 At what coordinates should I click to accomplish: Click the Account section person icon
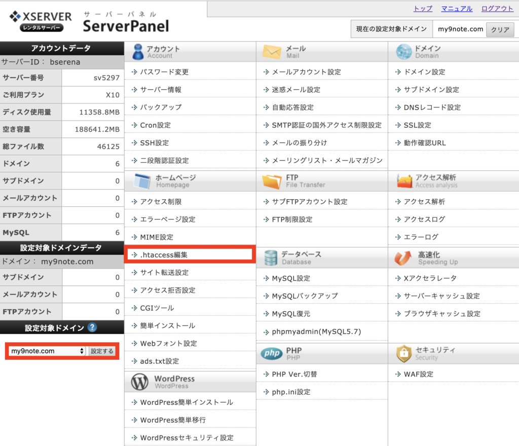click(138, 52)
